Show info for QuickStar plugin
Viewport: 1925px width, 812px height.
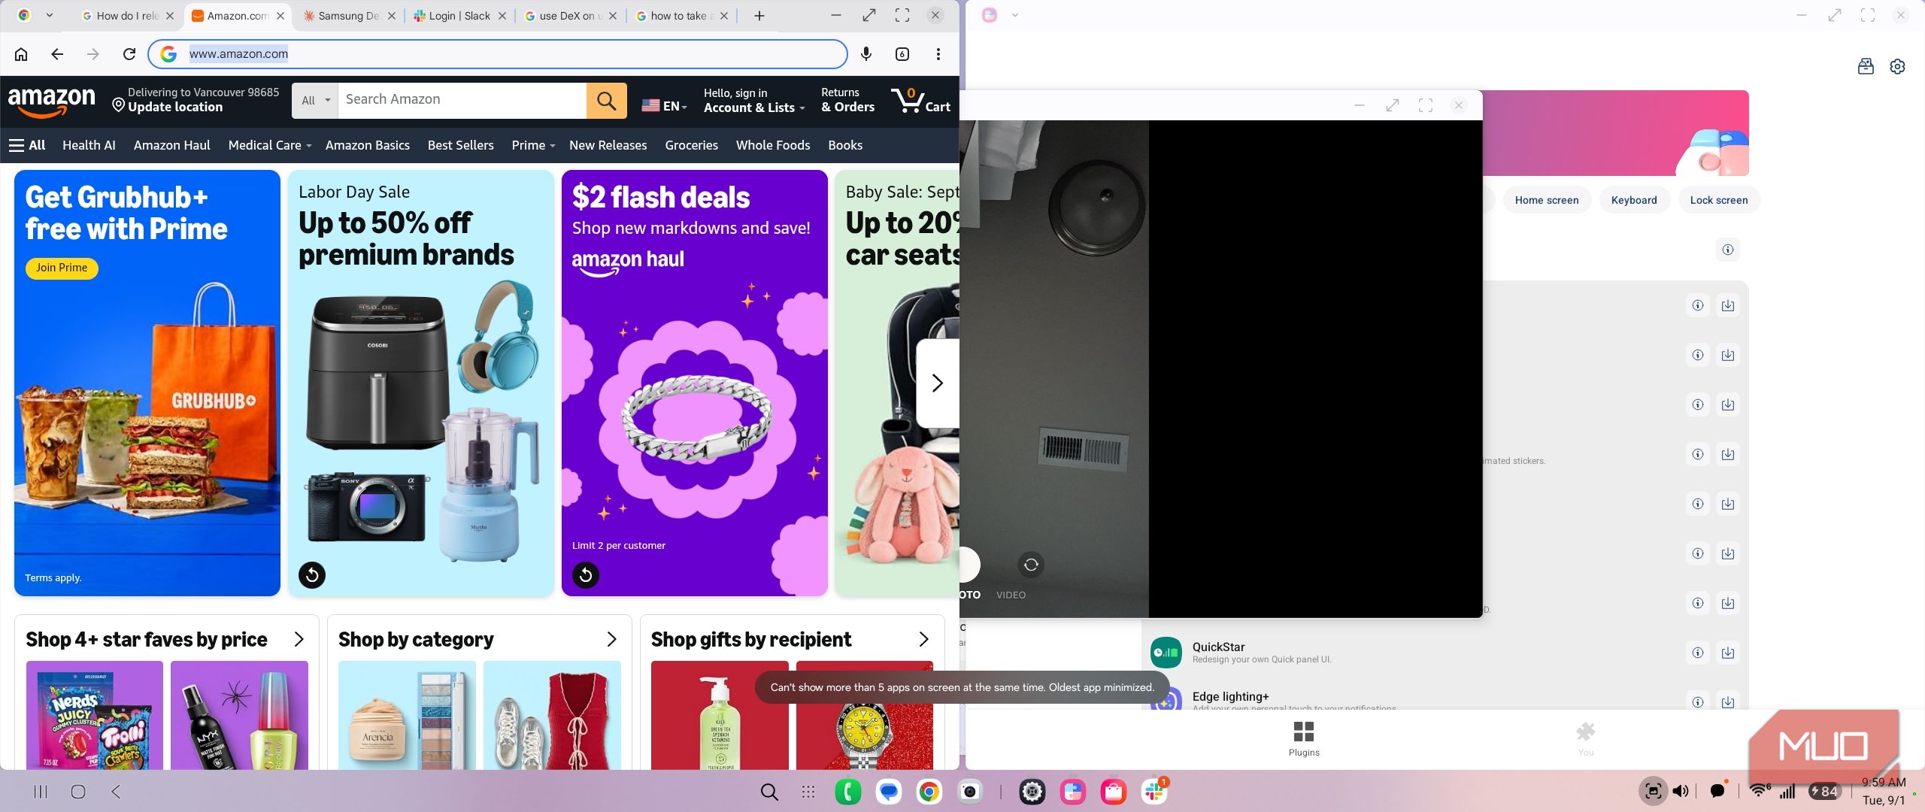[x=1698, y=653]
